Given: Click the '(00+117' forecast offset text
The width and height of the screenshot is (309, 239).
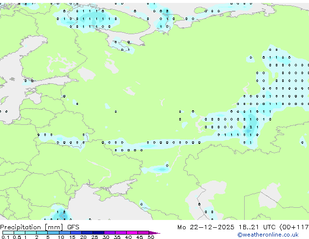Looking at the screenshot, I should pos(294,227).
